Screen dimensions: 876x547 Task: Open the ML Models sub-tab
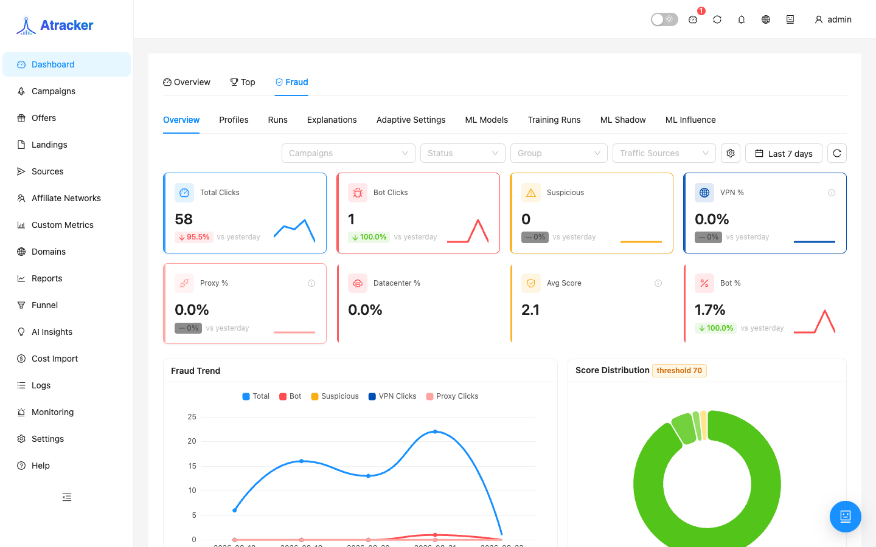[487, 120]
